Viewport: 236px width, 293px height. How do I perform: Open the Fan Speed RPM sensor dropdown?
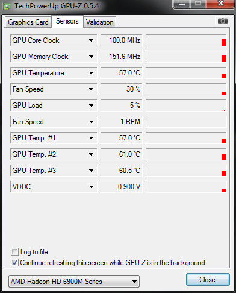click(91, 122)
